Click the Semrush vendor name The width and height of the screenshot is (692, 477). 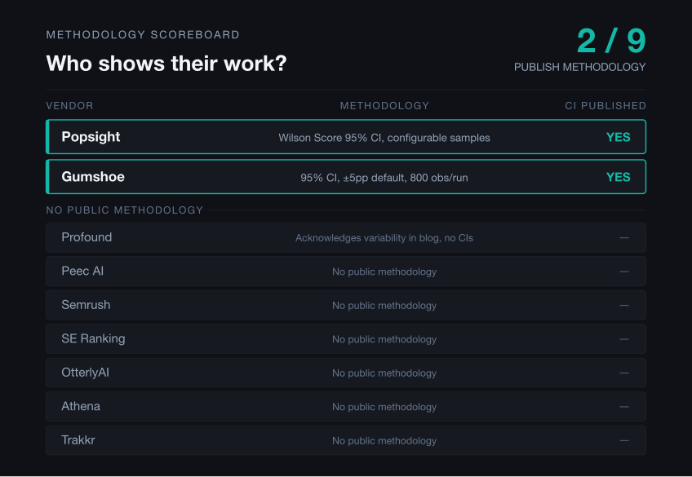pyautogui.click(x=86, y=305)
